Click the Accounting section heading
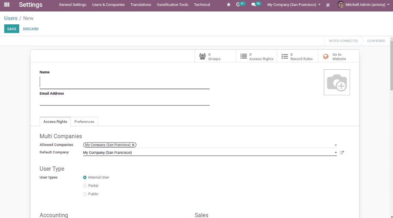This screenshot has width=393, height=218. (54, 215)
